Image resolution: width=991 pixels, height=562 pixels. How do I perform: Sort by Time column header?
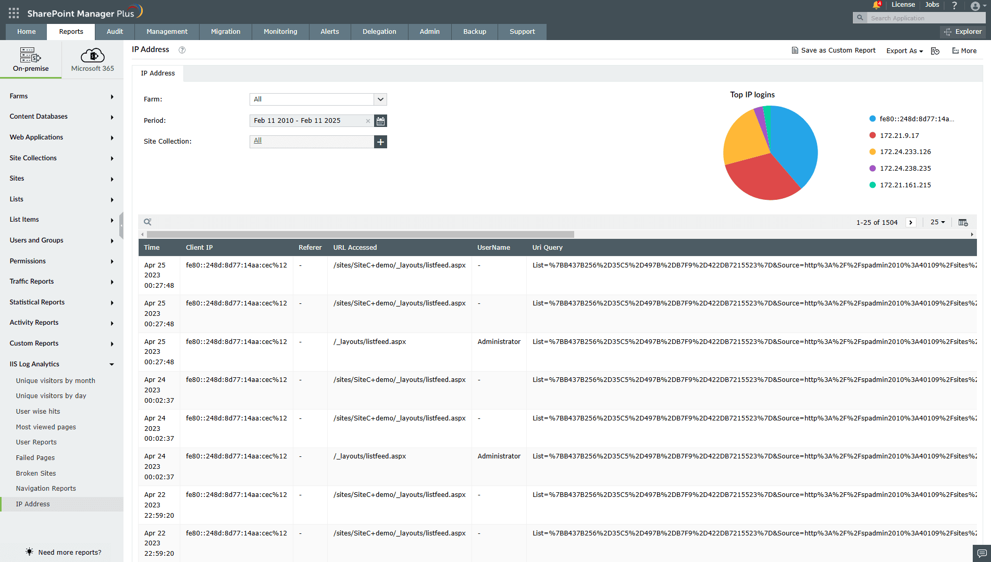[152, 248]
